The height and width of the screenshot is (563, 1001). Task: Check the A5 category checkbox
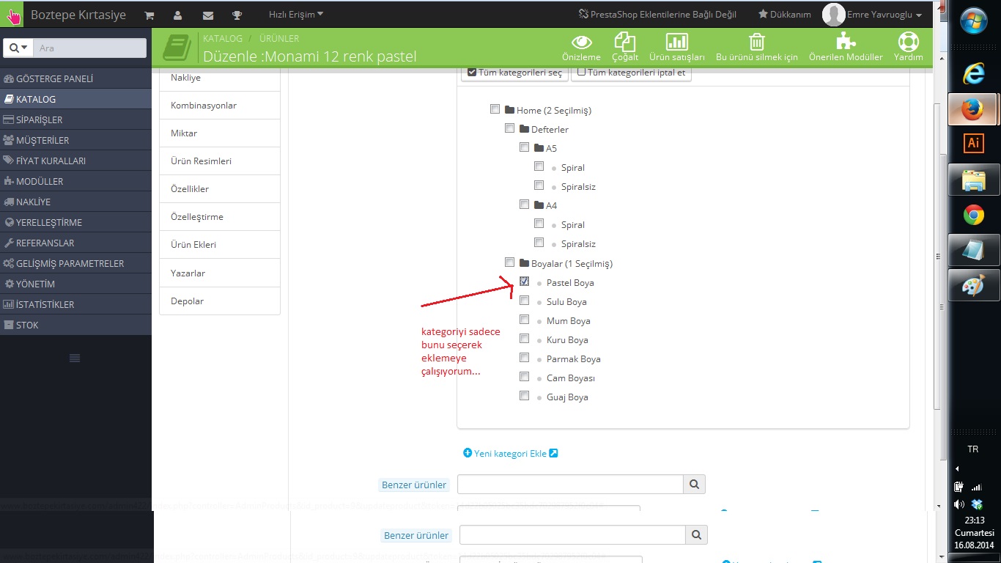point(524,147)
